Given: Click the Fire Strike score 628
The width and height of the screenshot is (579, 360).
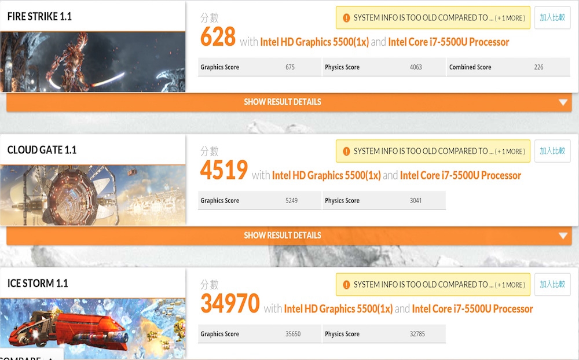Looking at the screenshot, I should click(218, 36).
